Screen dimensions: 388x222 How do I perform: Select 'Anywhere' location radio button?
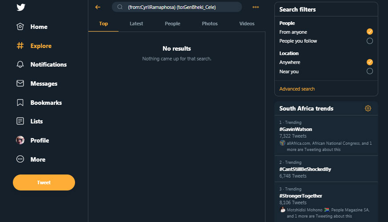click(369, 62)
